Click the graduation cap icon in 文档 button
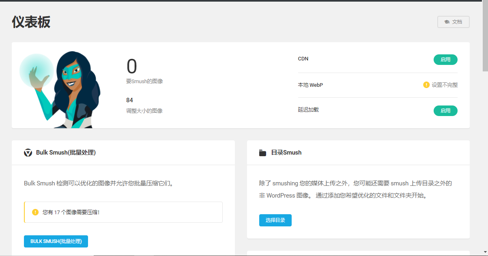The height and width of the screenshot is (256, 488). click(447, 22)
